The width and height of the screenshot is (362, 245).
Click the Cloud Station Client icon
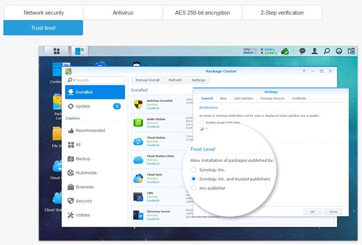pos(138,159)
